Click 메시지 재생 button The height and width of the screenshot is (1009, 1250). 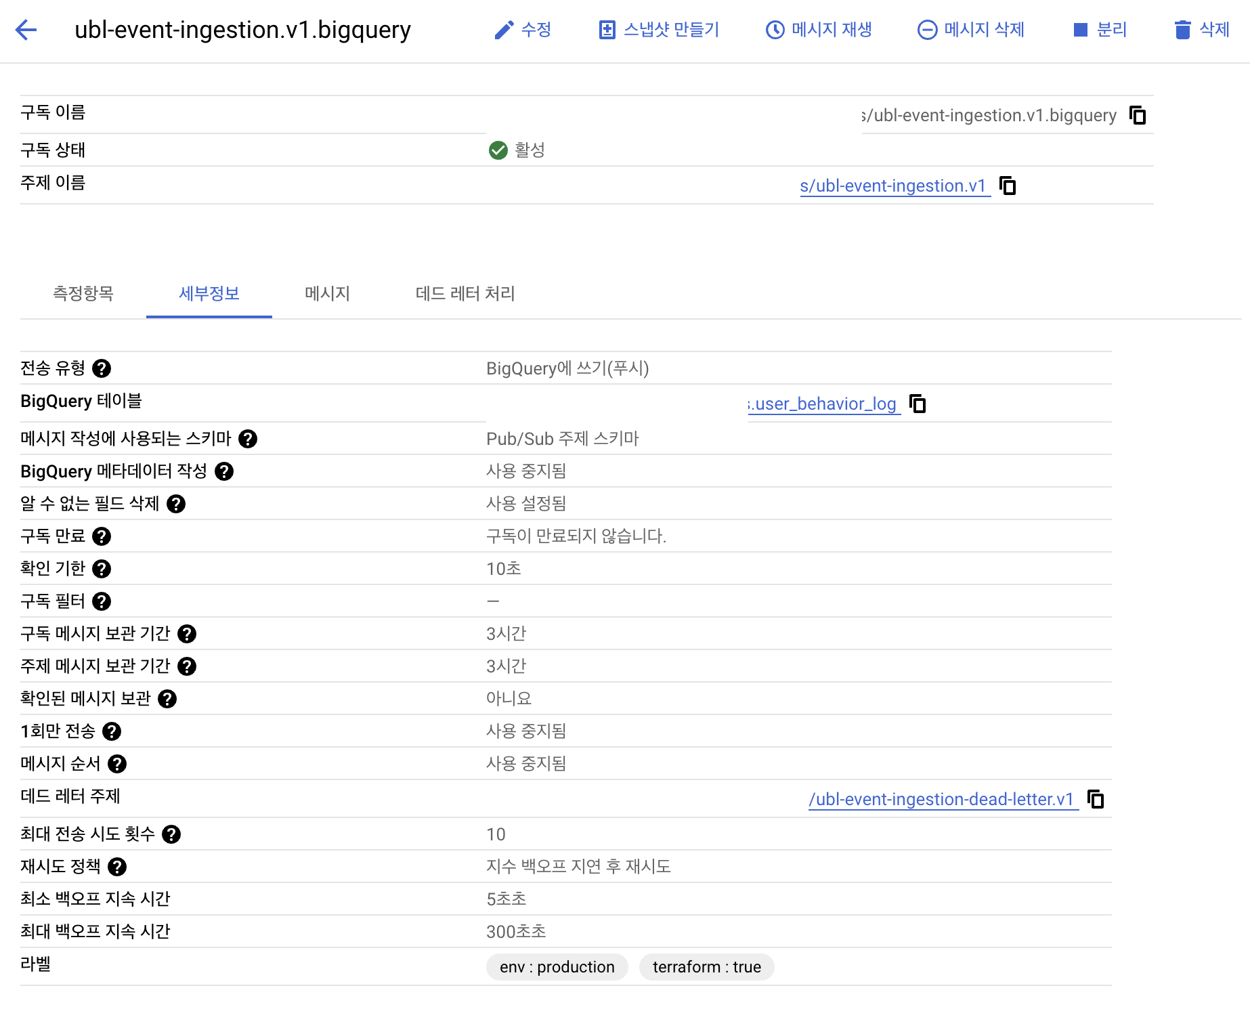coord(819,30)
